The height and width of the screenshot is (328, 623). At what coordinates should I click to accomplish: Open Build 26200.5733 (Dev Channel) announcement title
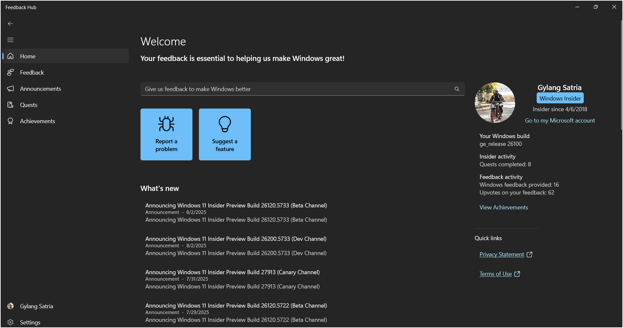(x=236, y=239)
